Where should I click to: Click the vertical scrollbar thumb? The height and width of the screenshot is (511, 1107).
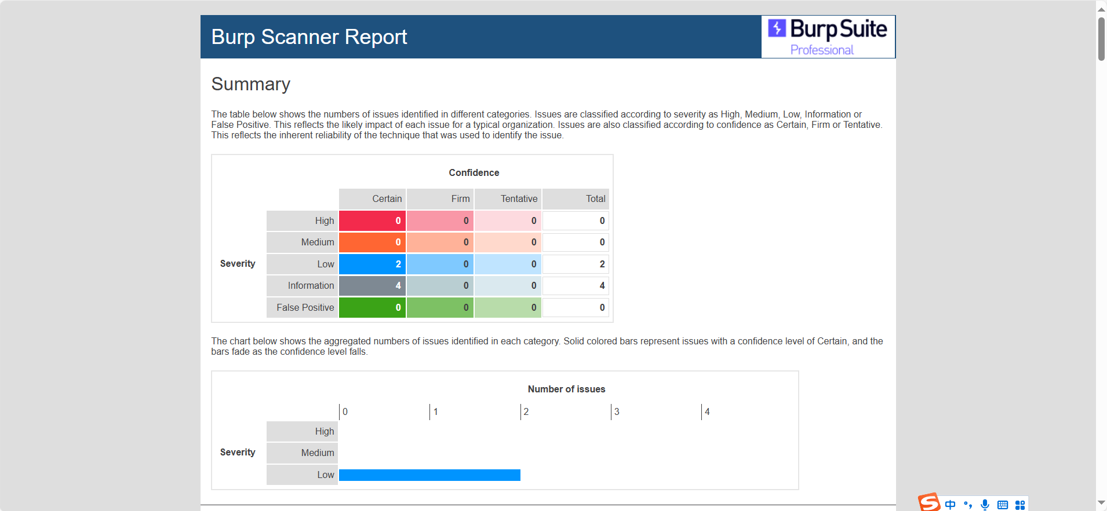[1101, 39]
